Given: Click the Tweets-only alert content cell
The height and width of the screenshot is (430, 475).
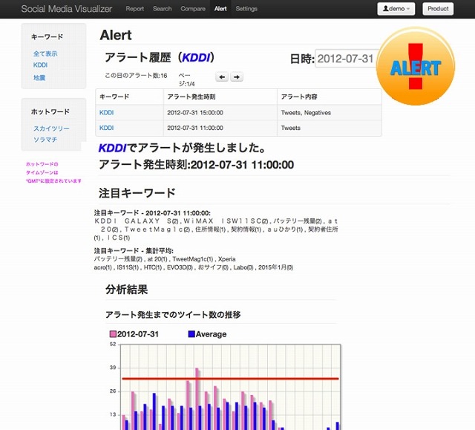Looking at the screenshot, I should coord(330,128).
